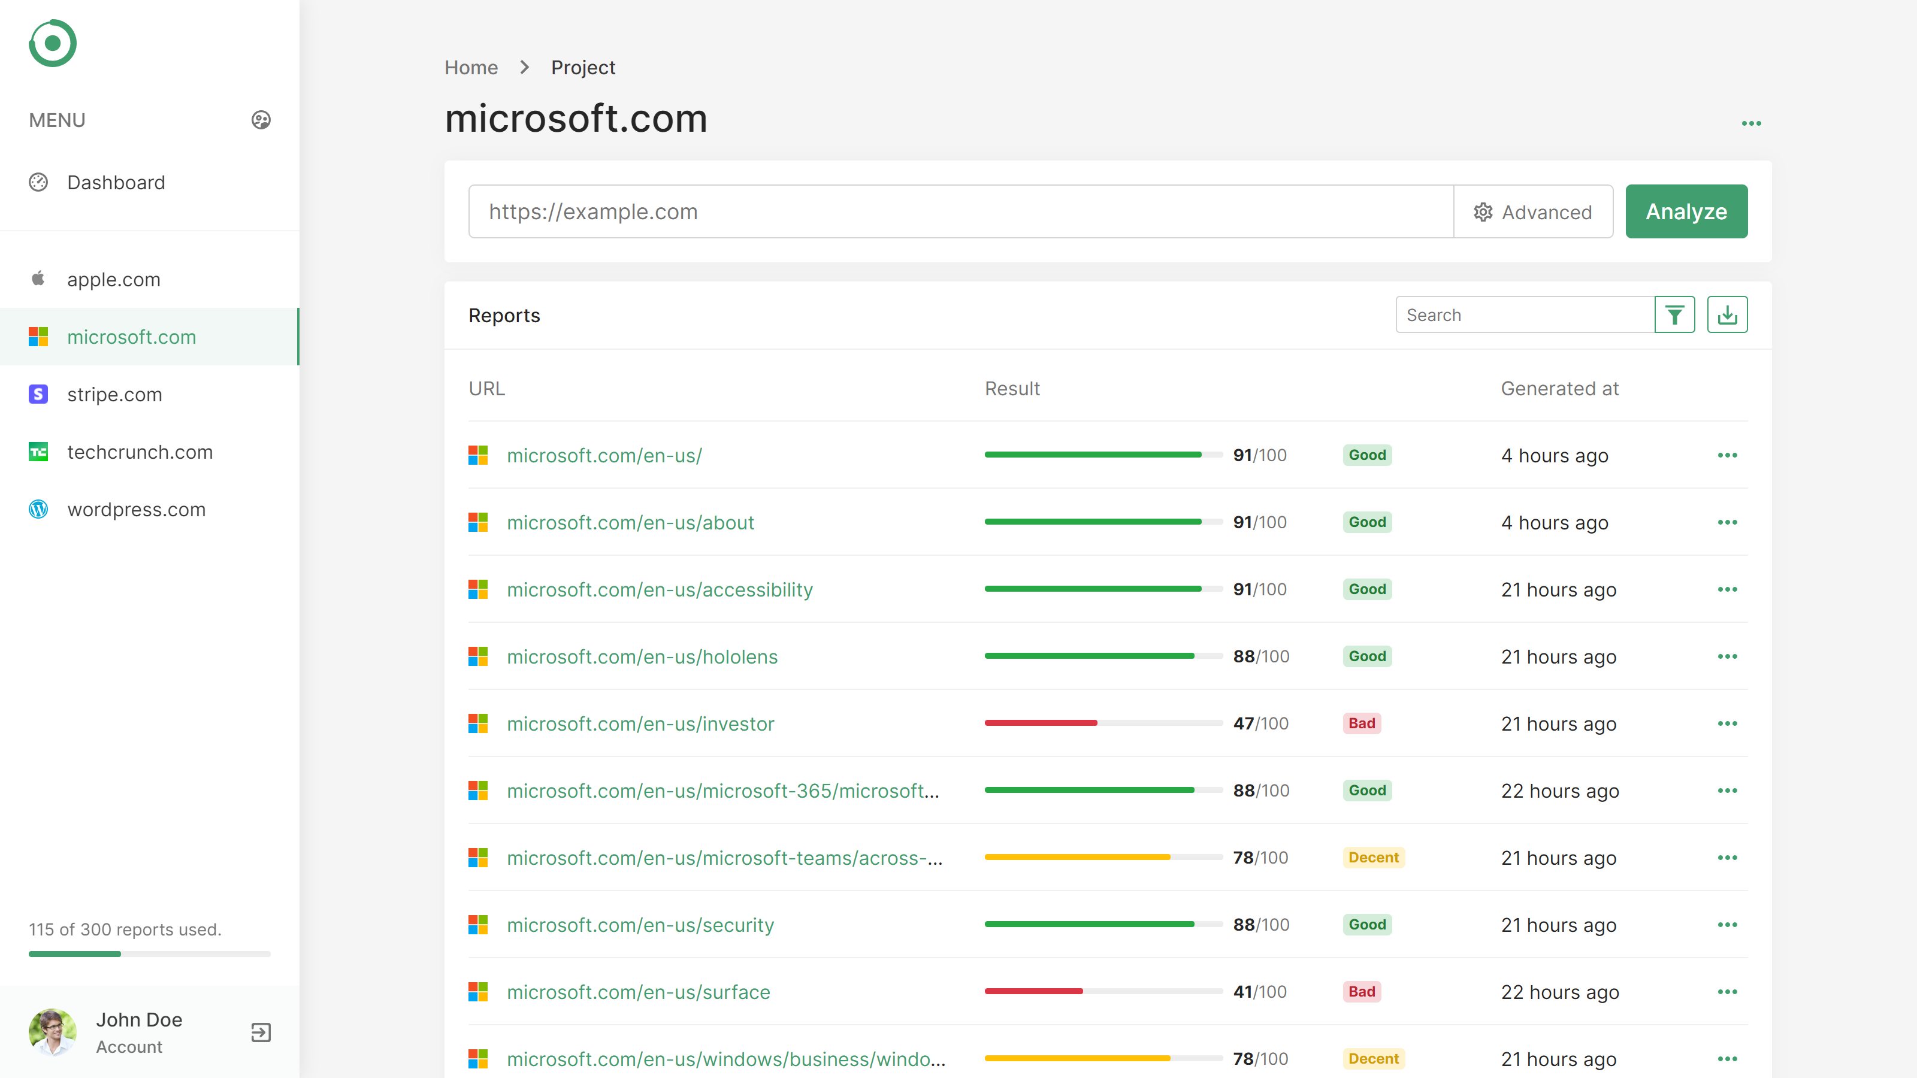Select wordpress.com project in sidebar
Screen dimensions: 1917x1078
pos(149,509)
